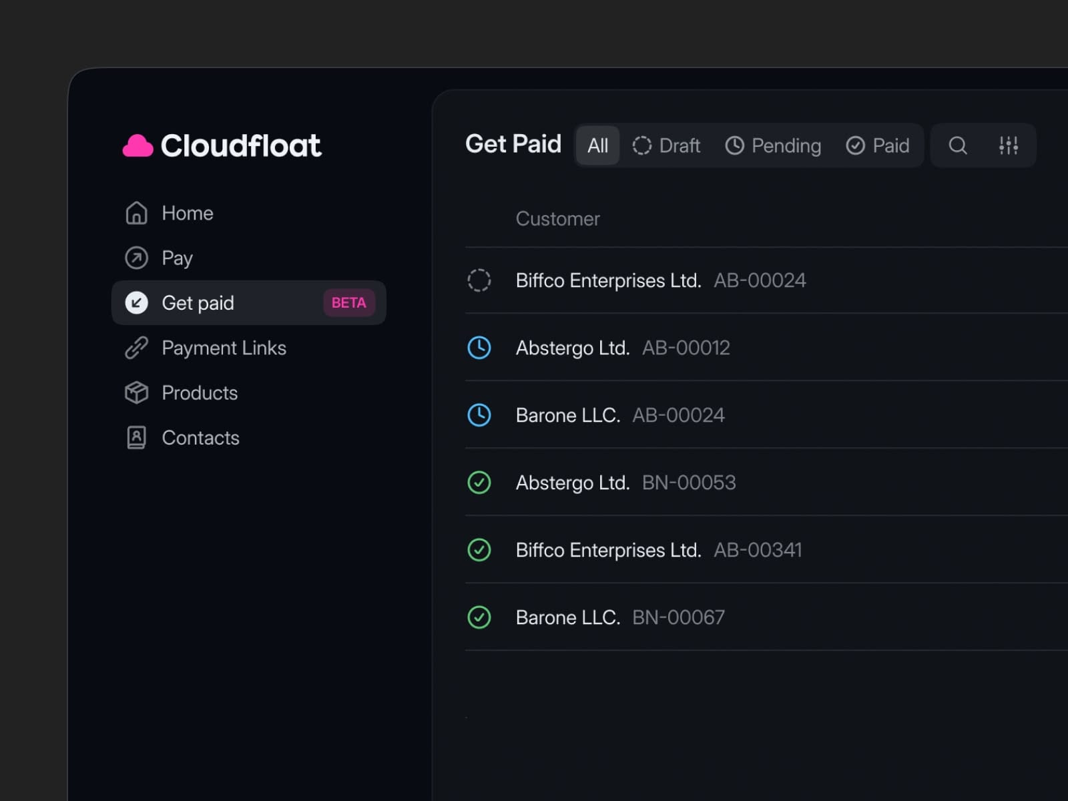Open the Home menu item

coord(188,213)
